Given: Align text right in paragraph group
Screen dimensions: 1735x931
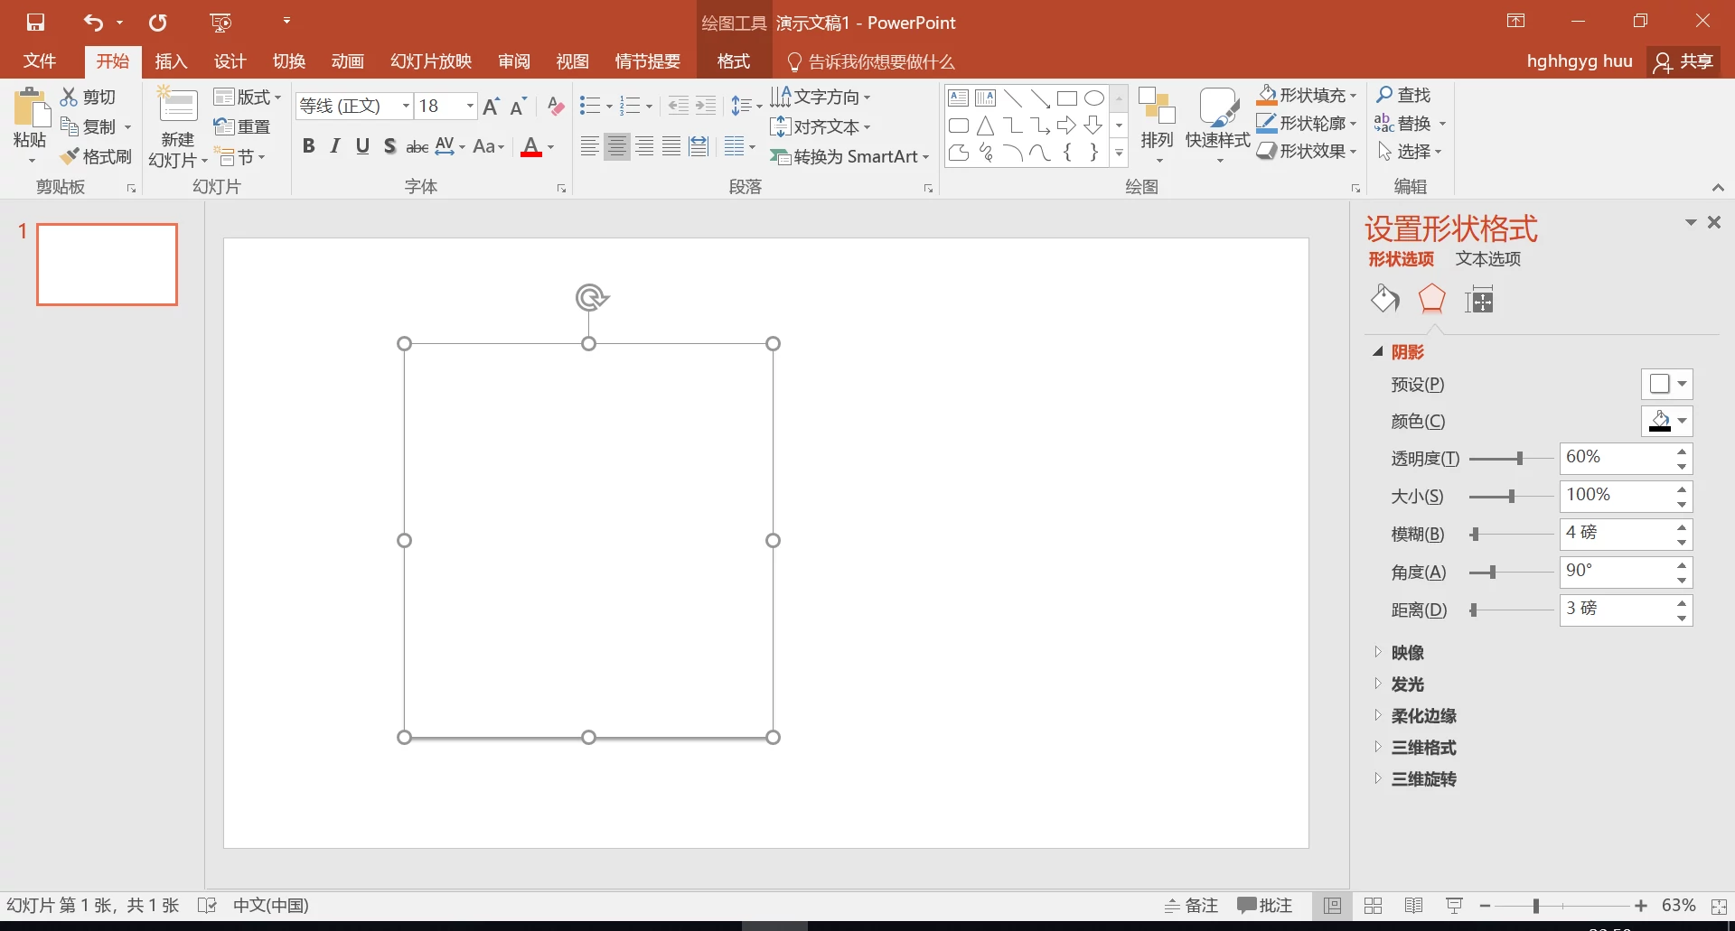Looking at the screenshot, I should tap(644, 146).
